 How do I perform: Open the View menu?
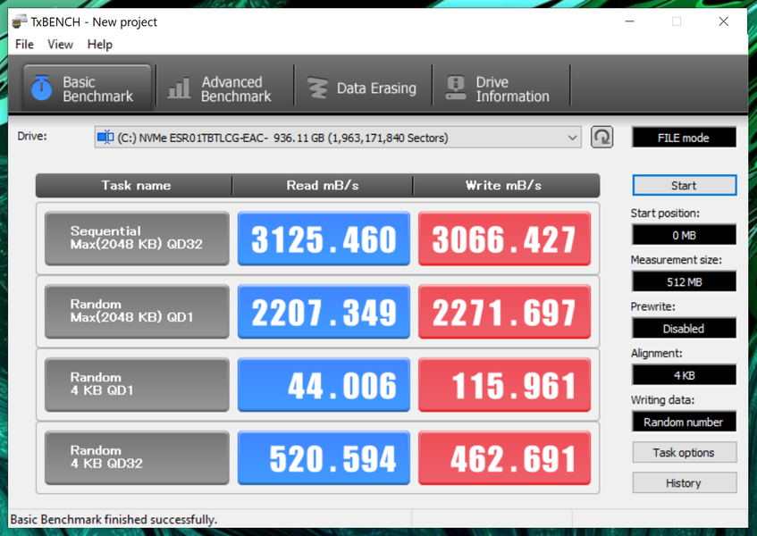coord(61,45)
